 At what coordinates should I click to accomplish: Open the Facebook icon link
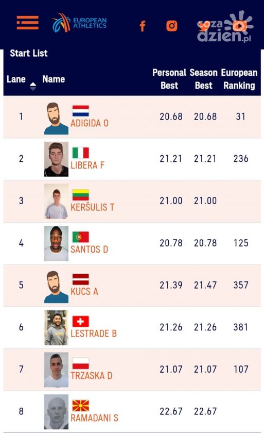pyautogui.click(x=143, y=26)
